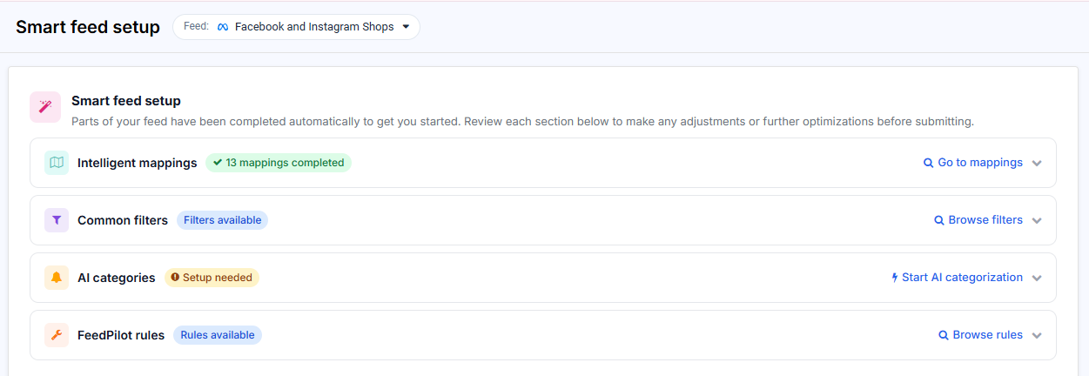Click the checkmark icon in mappings completed badge
Viewport: 1089px width, 376px height.
pos(218,163)
